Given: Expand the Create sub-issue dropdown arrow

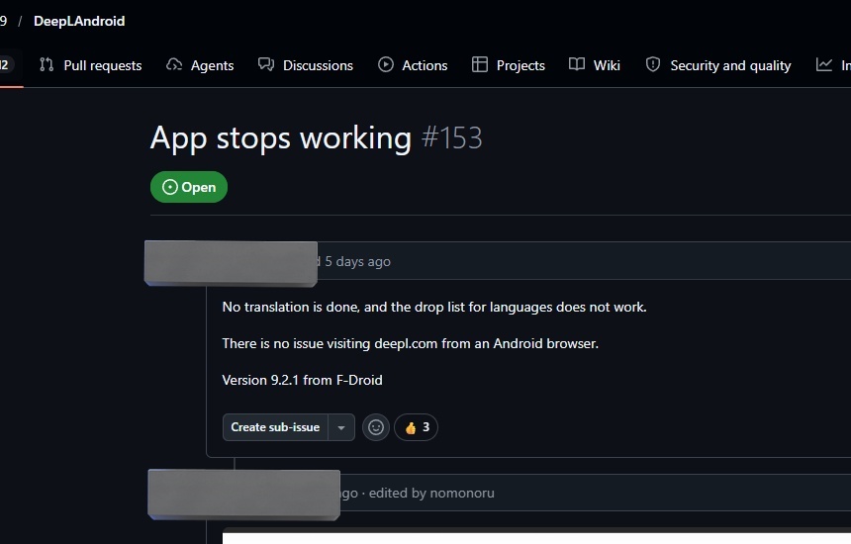Looking at the screenshot, I should [x=341, y=427].
